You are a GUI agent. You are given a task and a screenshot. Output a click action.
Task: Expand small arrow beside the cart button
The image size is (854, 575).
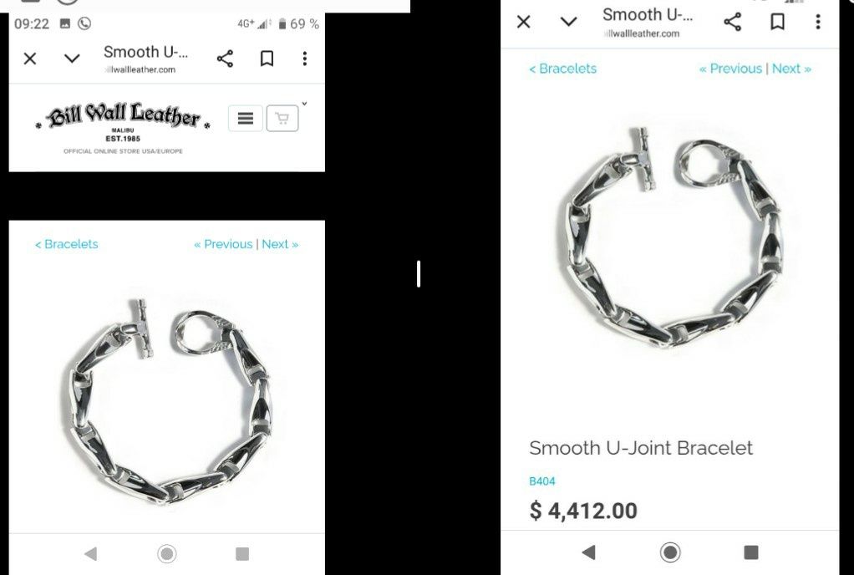point(304,104)
